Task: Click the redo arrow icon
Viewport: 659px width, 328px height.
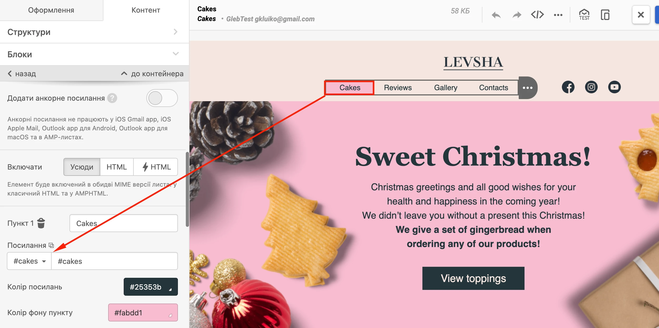Action: (517, 15)
